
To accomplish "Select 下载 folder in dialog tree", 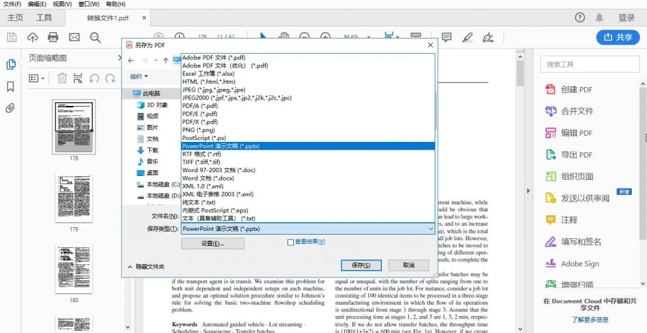I will click(147, 151).
